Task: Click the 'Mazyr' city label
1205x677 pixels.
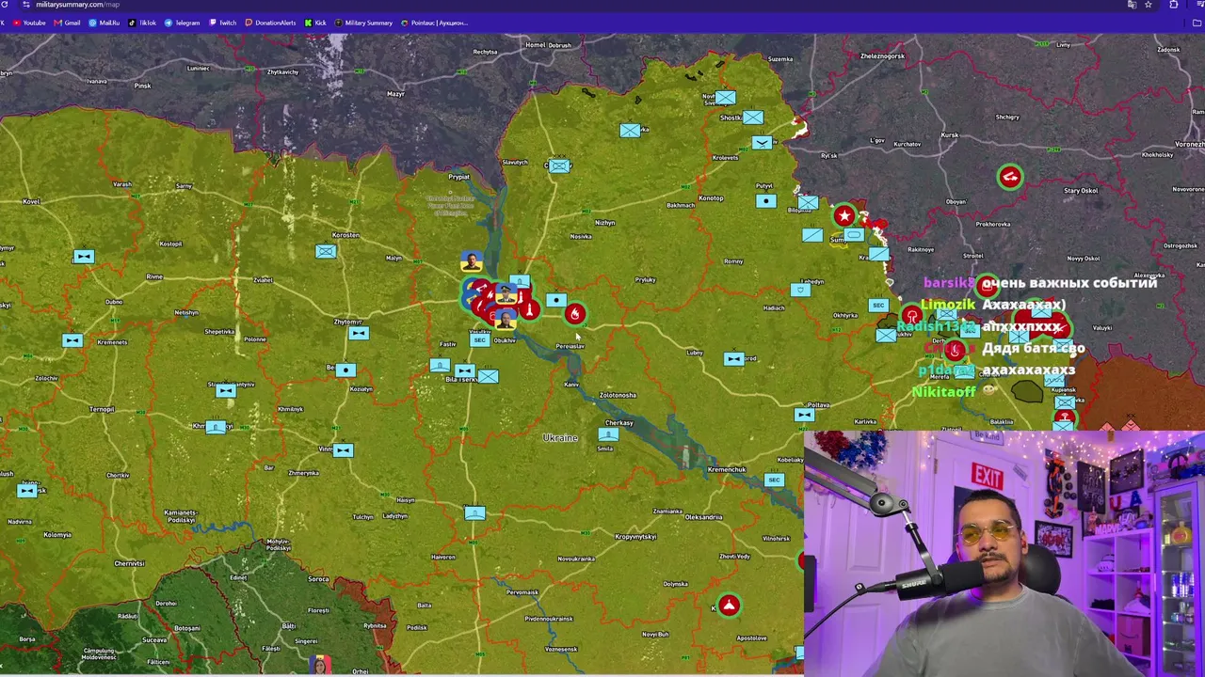Action: pos(395,93)
